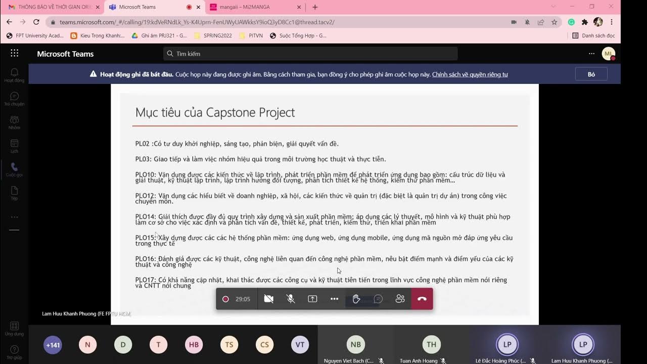Open blocked-notifications bell icon in address bar
This screenshot has height=364, width=647.
(527, 22)
